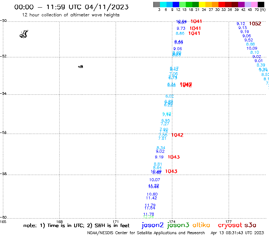This screenshot has width=269, height=236.
Task: Select the '9.52' wave height reading
Action: (x=249, y=40)
